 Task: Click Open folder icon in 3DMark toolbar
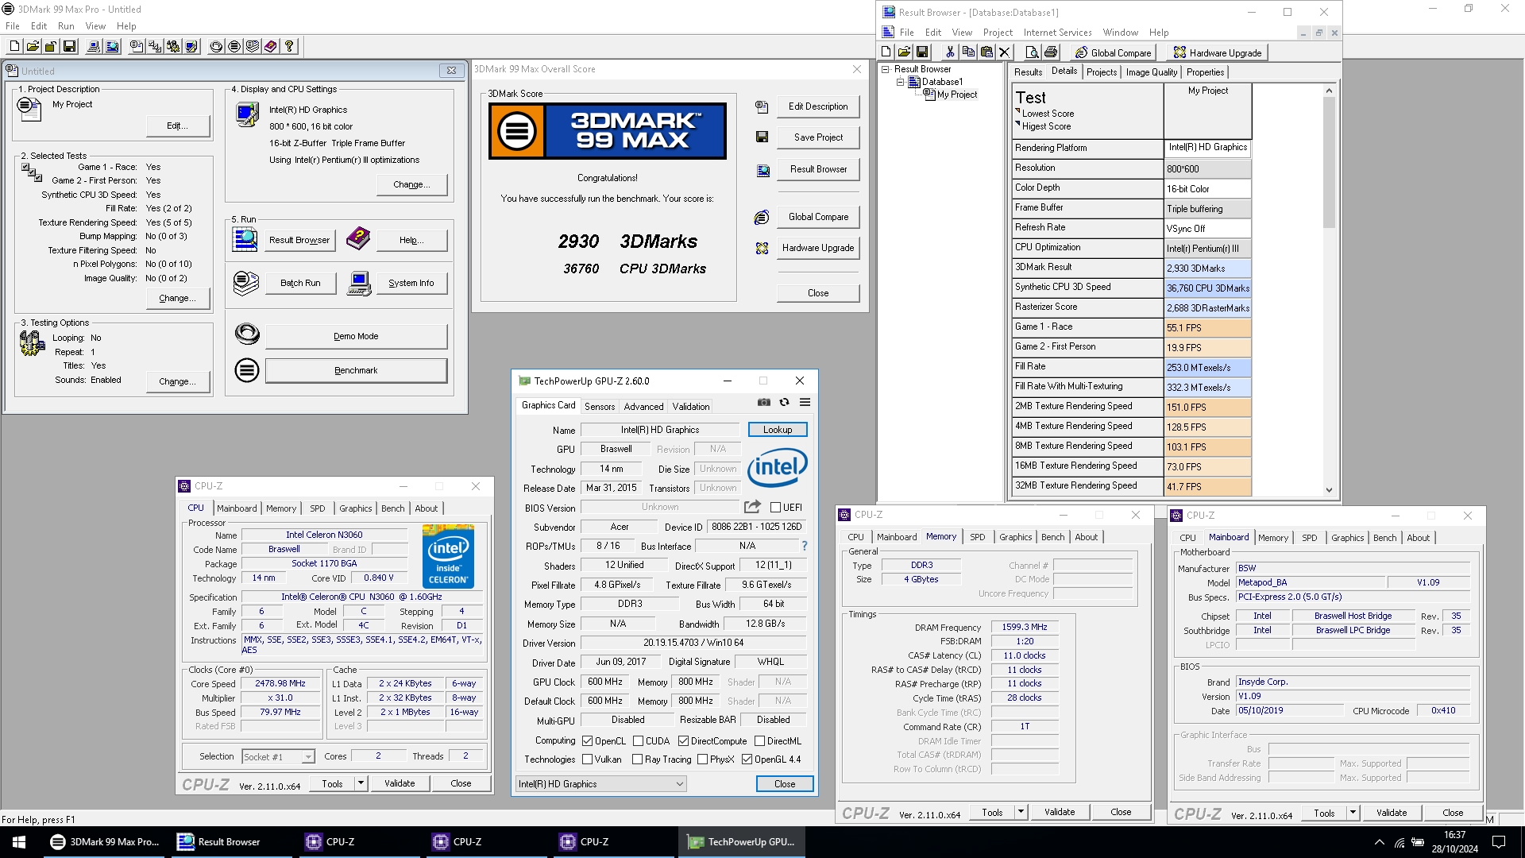[33, 46]
